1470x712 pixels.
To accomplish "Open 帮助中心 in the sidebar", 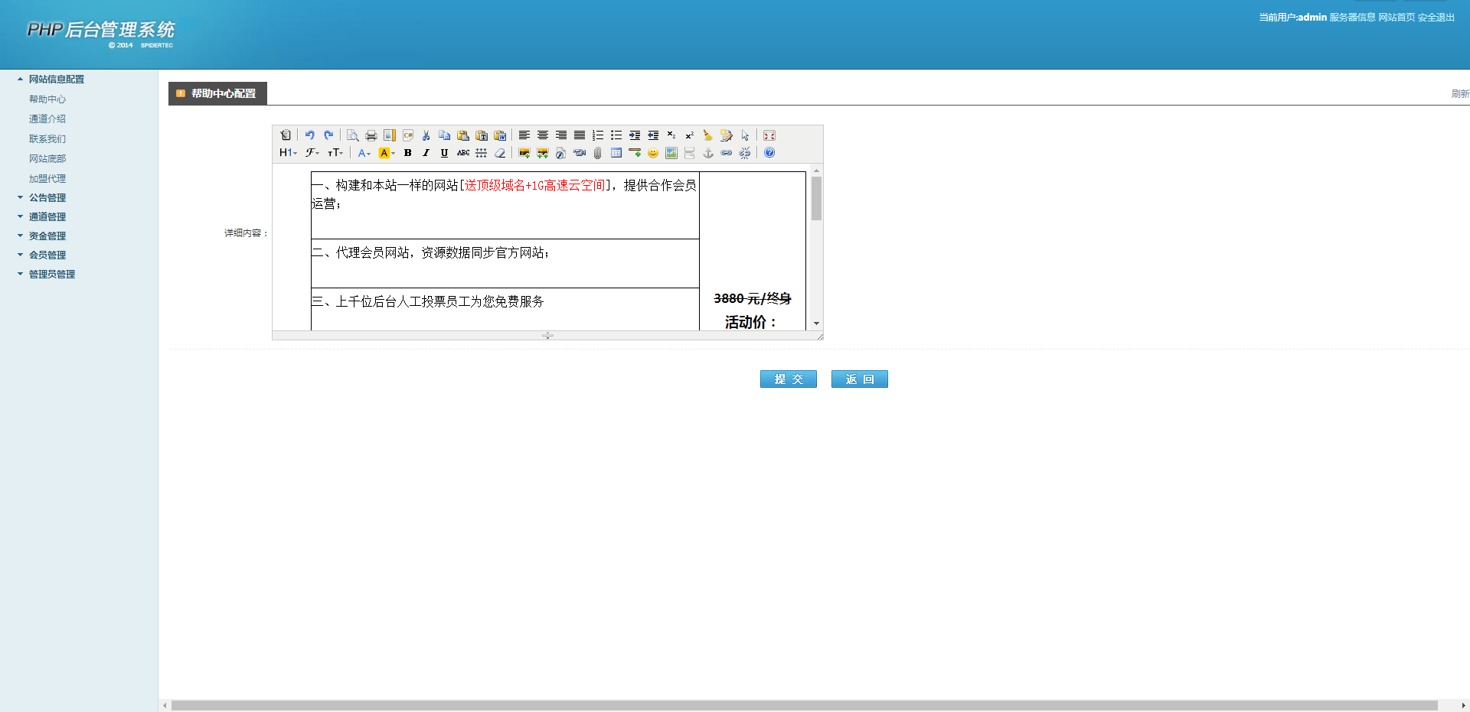I will 47,99.
